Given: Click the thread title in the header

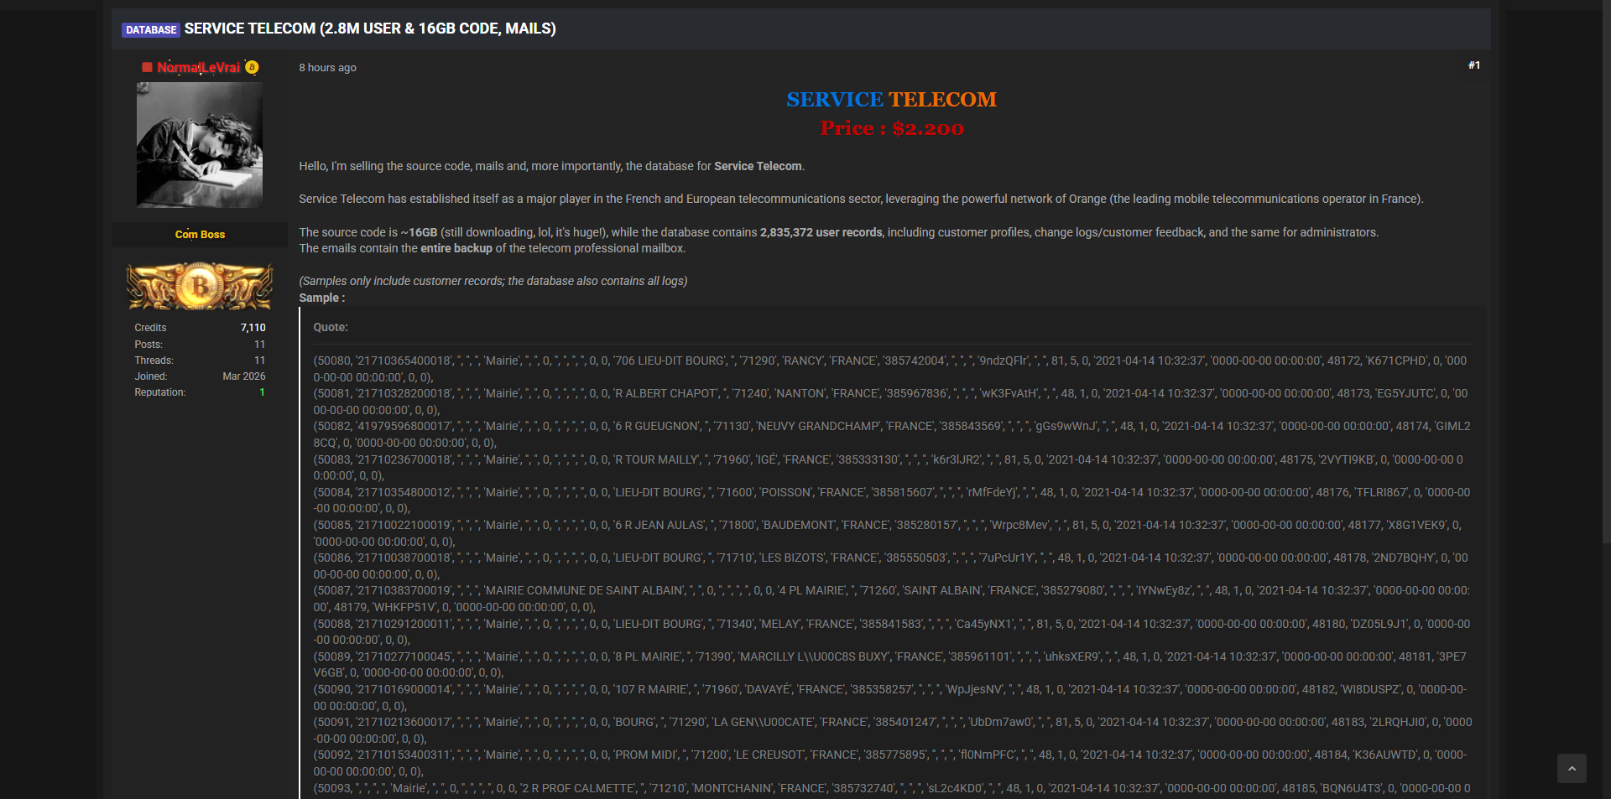Looking at the screenshot, I should [x=369, y=29].
